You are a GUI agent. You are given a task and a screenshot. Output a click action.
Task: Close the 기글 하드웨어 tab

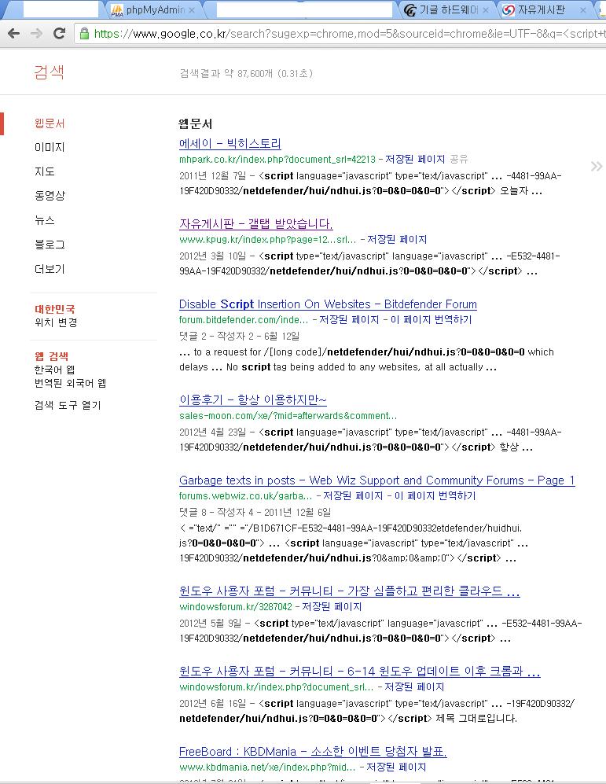[486, 10]
